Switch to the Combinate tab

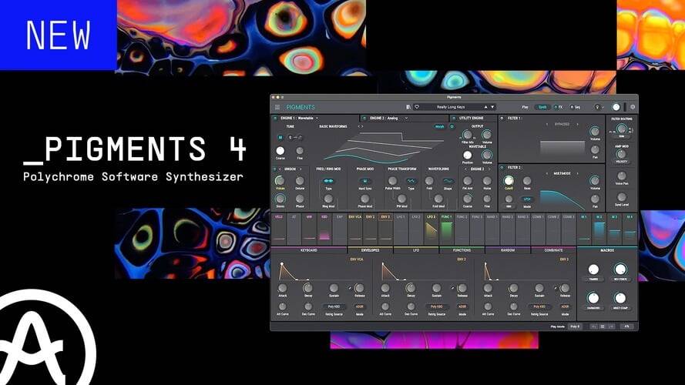click(x=553, y=250)
